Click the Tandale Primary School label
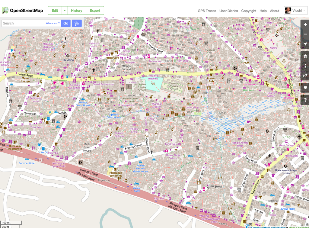This screenshot has height=232, width=309. tap(174, 86)
